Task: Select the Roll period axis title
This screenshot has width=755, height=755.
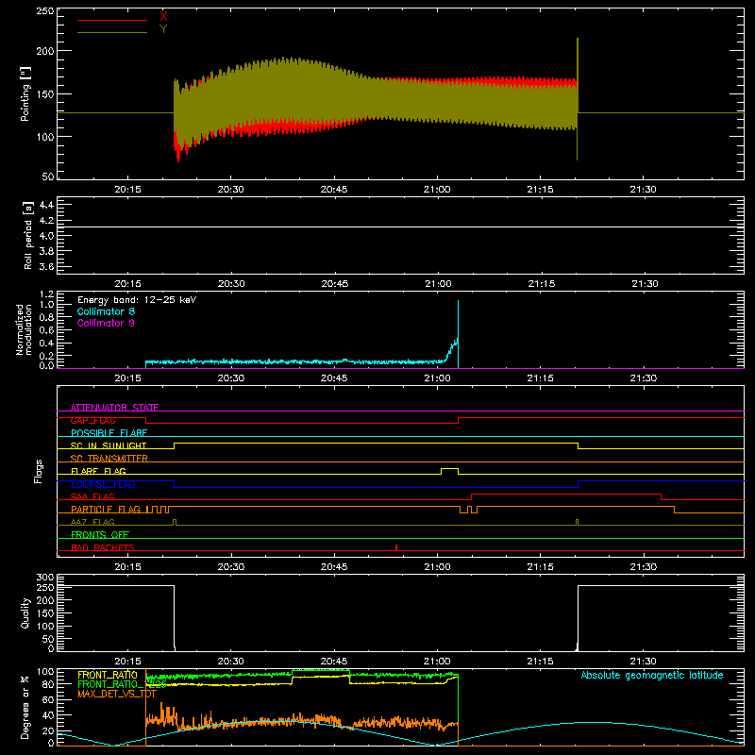Action: click(27, 235)
